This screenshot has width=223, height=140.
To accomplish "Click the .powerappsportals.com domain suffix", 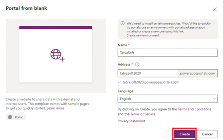I will tap(197, 73).
